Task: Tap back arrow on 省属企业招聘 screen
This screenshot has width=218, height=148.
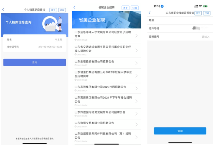Action: click(74, 7)
